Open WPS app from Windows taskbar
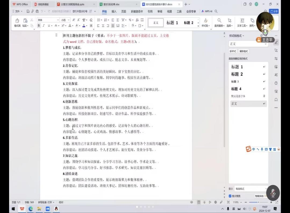 (x=22, y=209)
